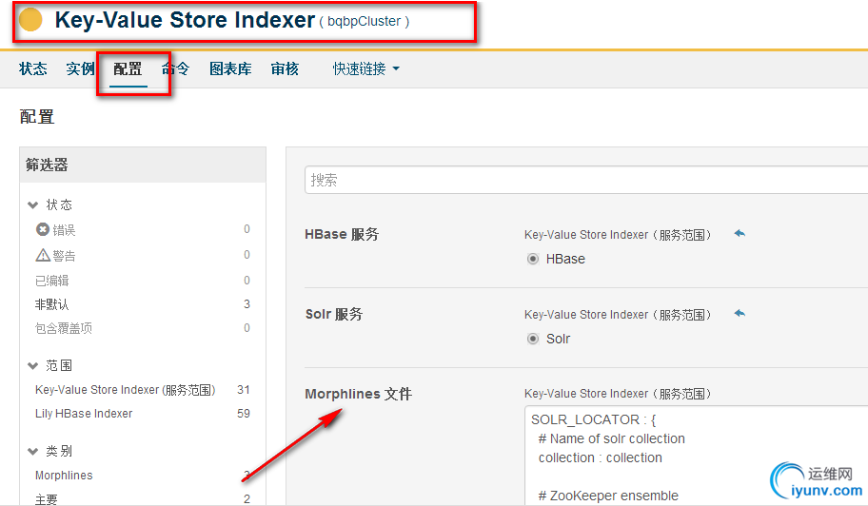
Task: Click the 'collection : collection' line
Action: pos(600,457)
